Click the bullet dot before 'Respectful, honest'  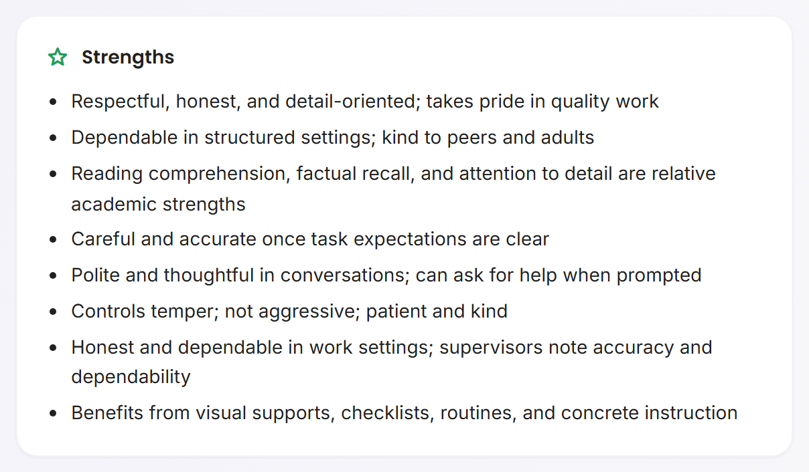(54, 102)
